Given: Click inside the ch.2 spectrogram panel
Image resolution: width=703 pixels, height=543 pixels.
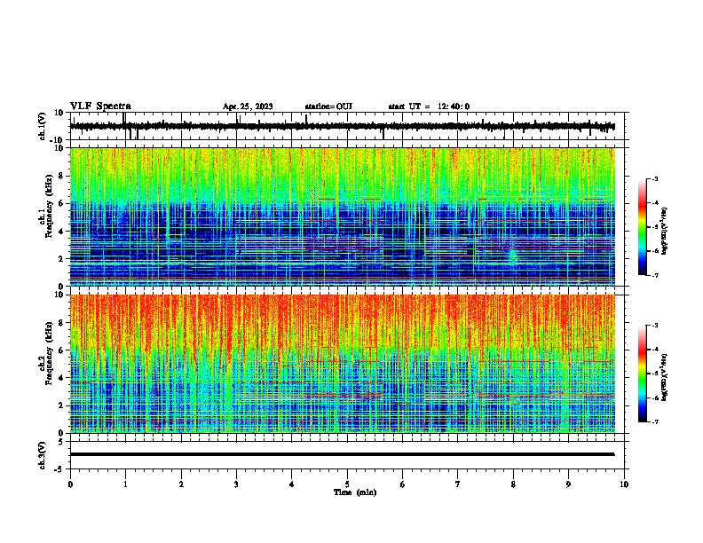Looking at the screenshot, I should [x=343, y=364].
